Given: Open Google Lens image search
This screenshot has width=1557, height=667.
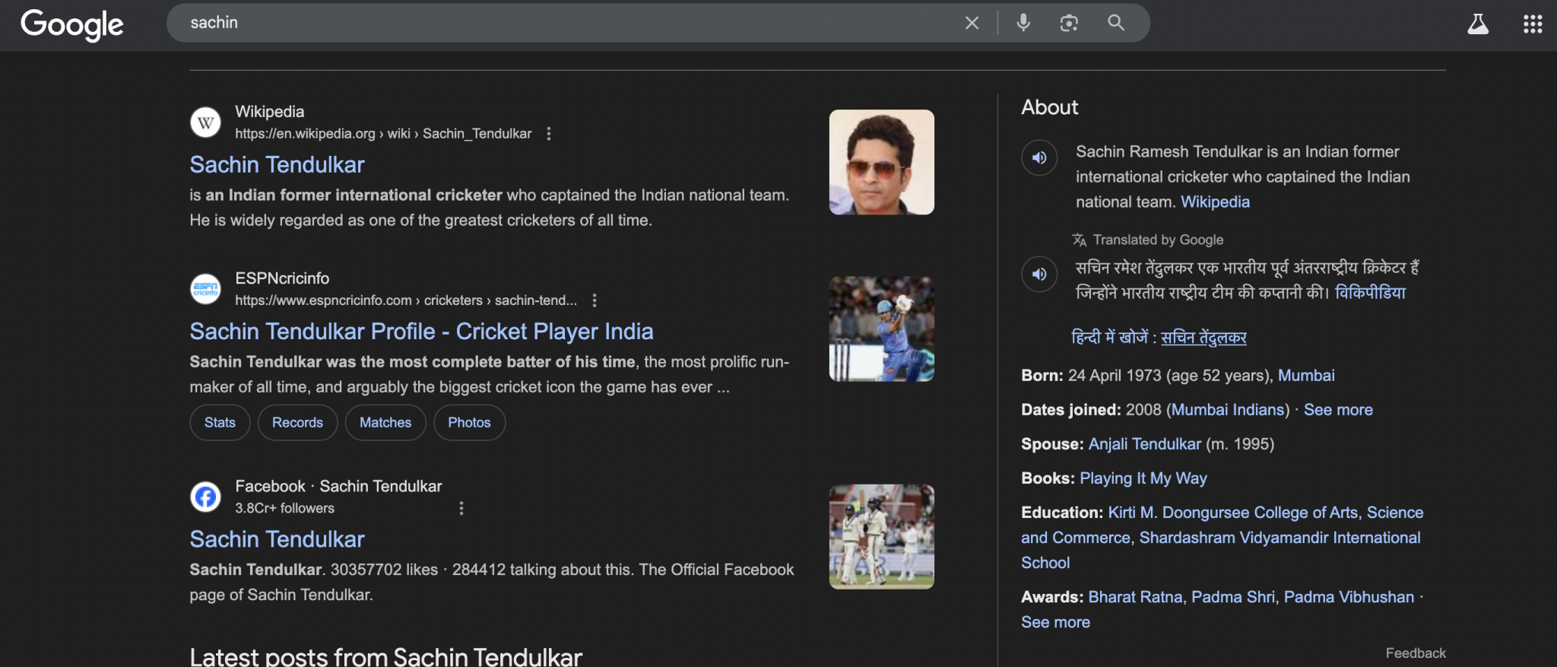Looking at the screenshot, I should (1069, 23).
